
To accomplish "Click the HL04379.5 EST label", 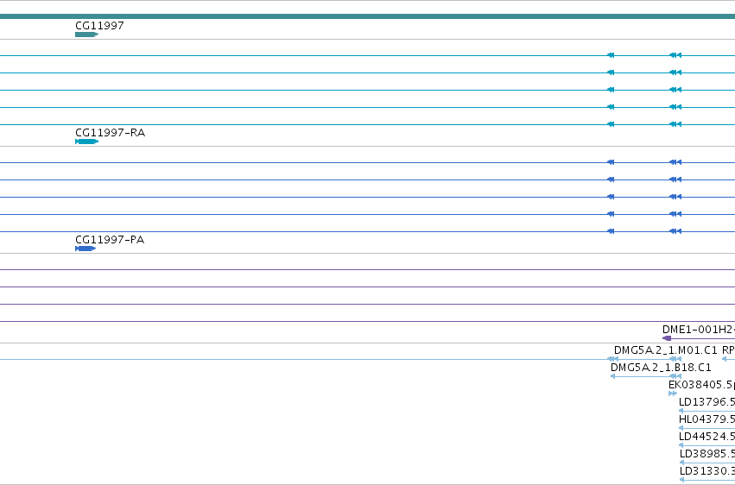I will (706, 419).
